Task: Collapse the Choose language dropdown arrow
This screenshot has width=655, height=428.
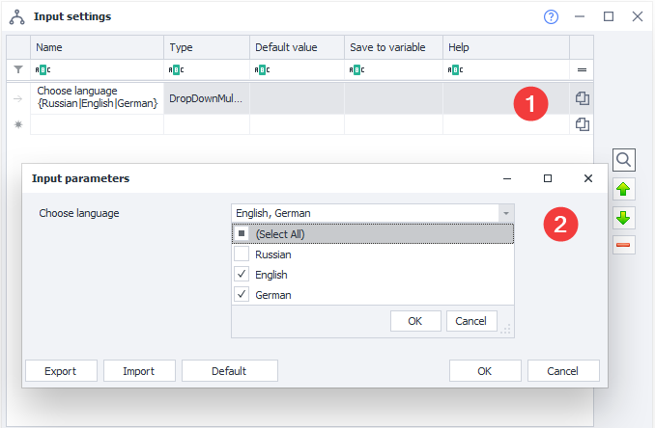Action: (x=505, y=213)
